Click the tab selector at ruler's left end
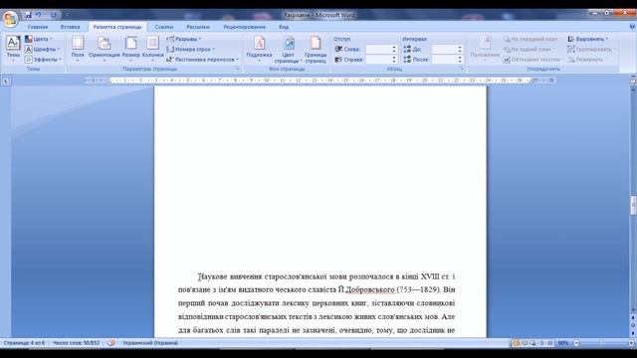Screen dimensions: 637x358 tap(6, 81)
